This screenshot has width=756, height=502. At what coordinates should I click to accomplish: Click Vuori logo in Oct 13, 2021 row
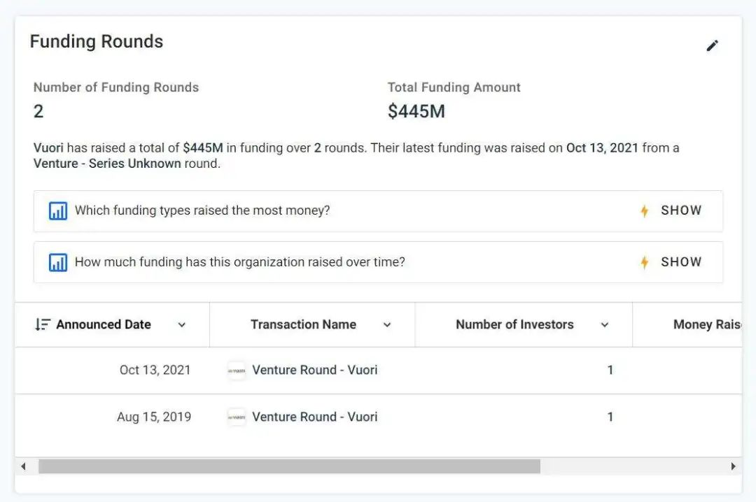click(x=237, y=371)
